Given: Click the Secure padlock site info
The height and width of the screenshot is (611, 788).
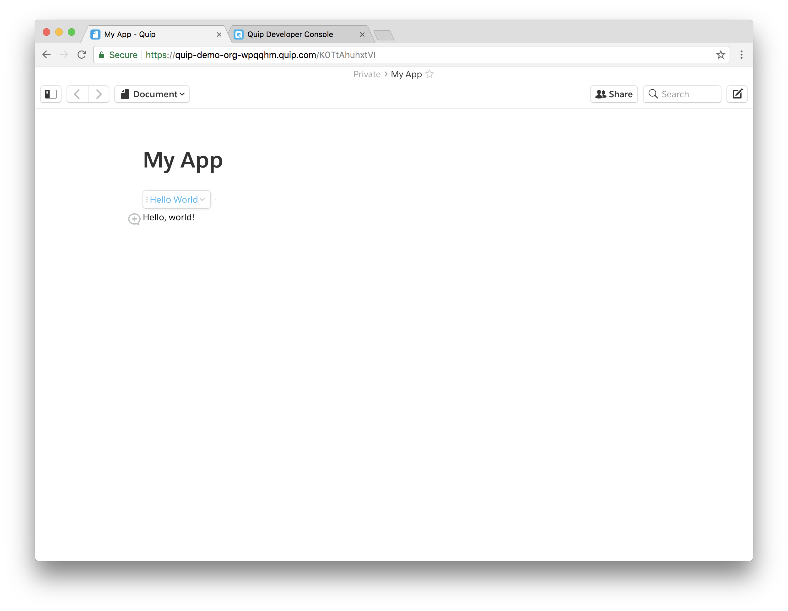Looking at the screenshot, I should (118, 55).
